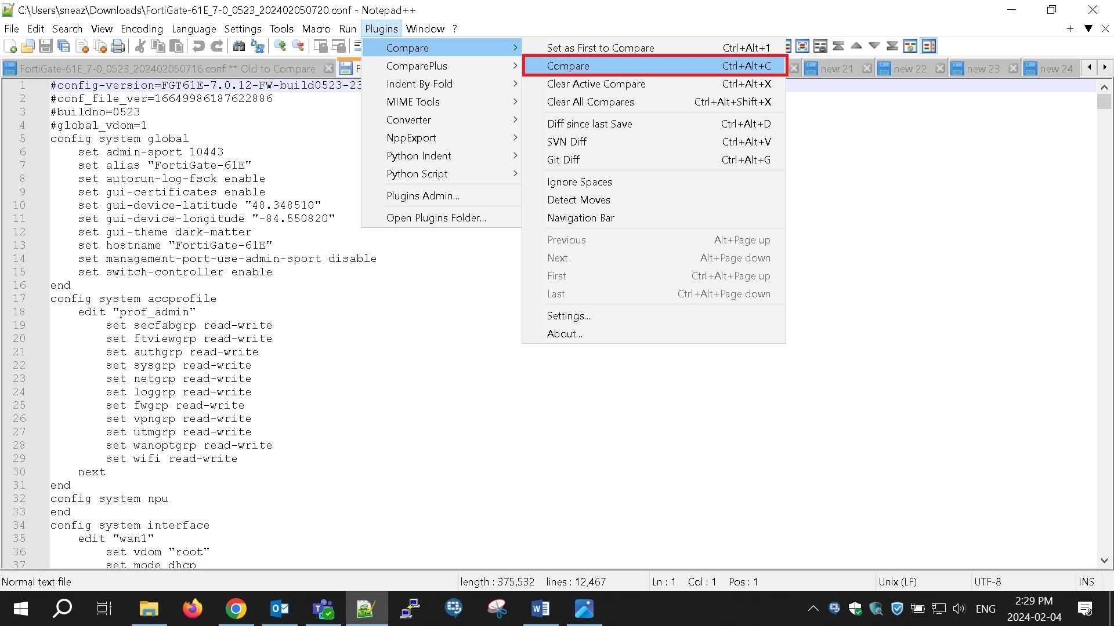Open Google Chrome from the taskbar
The image size is (1114, 626).
(236, 609)
